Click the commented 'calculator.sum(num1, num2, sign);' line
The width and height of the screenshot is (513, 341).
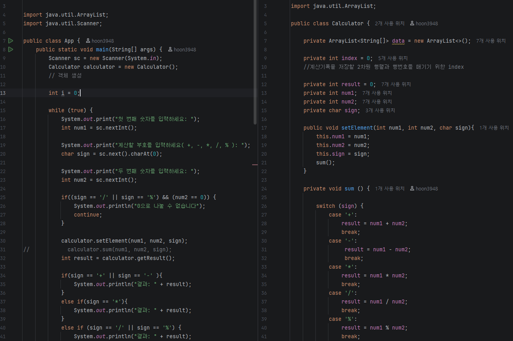(x=120, y=249)
